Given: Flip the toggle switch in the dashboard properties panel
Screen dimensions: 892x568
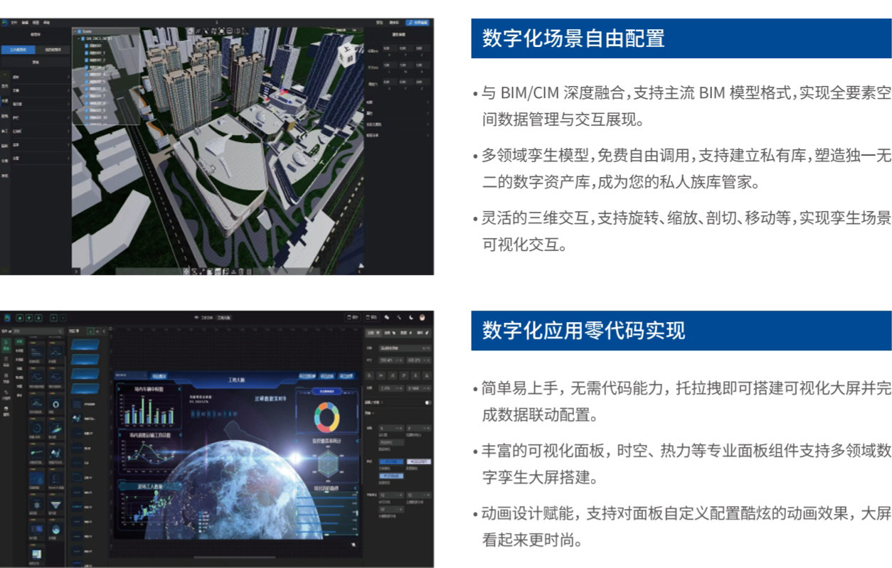Looking at the screenshot, I should [428, 402].
